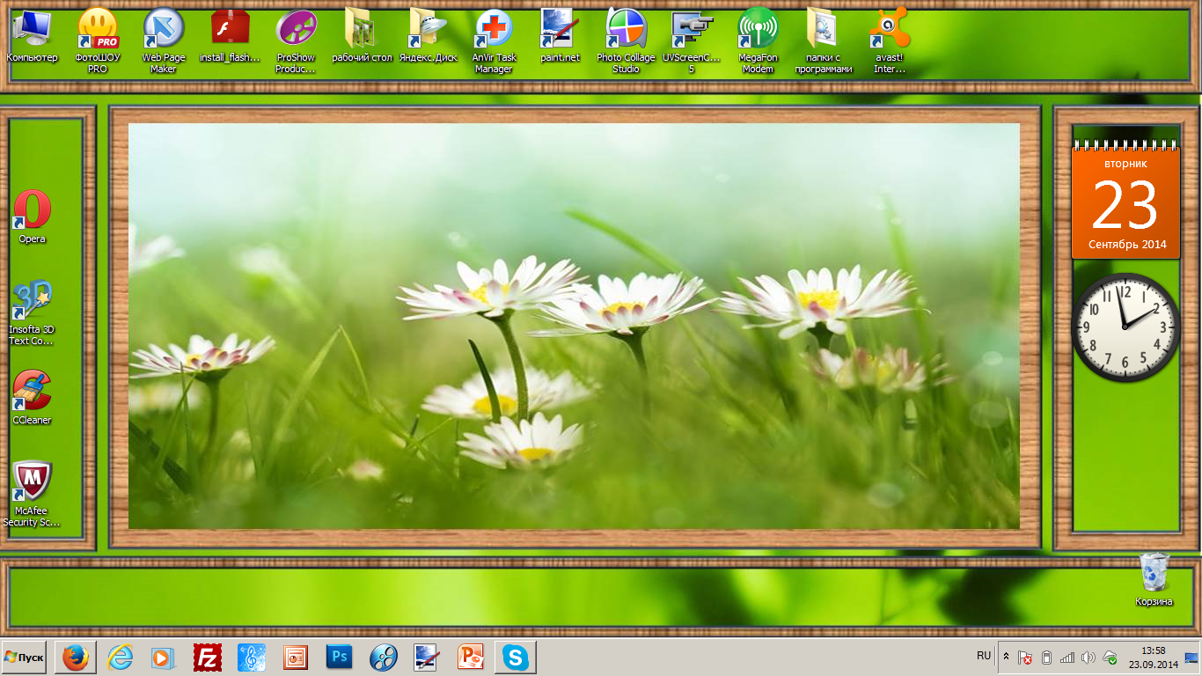Open the RU language switcher
This screenshot has height=676, width=1202.
984,656
